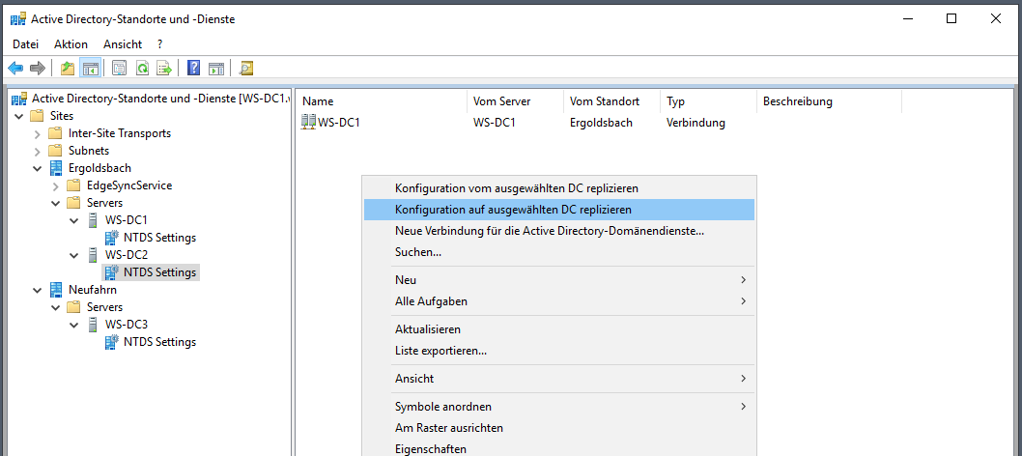Screen dimensions: 1022x456
Task: Click the Forward arrow in toolbar
Action: [x=37, y=68]
